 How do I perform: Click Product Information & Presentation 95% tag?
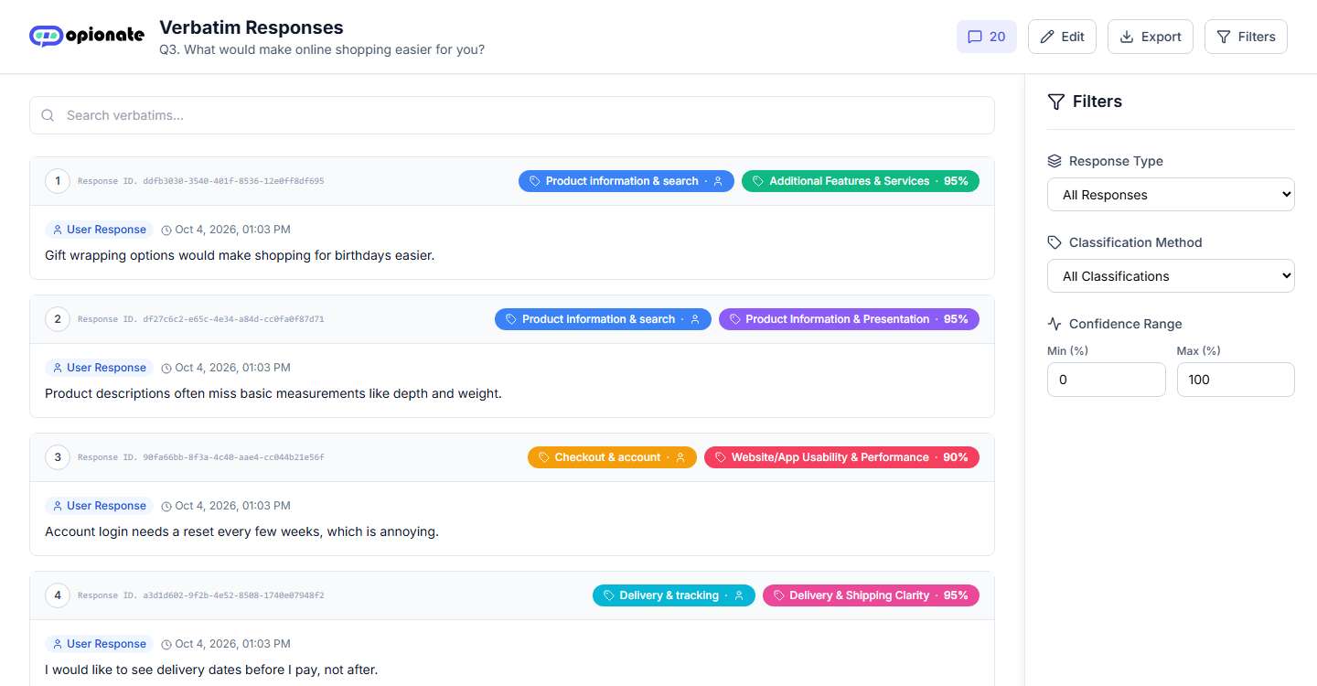click(x=849, y=319)
